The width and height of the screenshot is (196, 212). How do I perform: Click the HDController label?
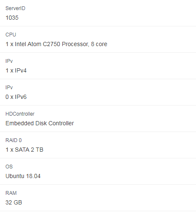[20, 114]
